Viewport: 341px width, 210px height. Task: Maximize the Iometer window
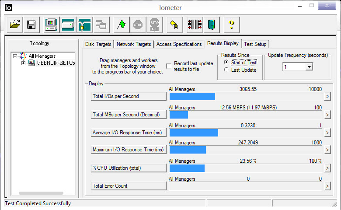(312, 6)
